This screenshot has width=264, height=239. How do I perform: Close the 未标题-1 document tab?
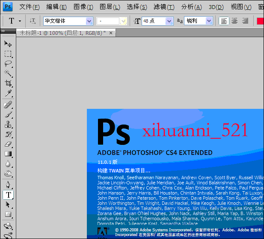point(111,33)
